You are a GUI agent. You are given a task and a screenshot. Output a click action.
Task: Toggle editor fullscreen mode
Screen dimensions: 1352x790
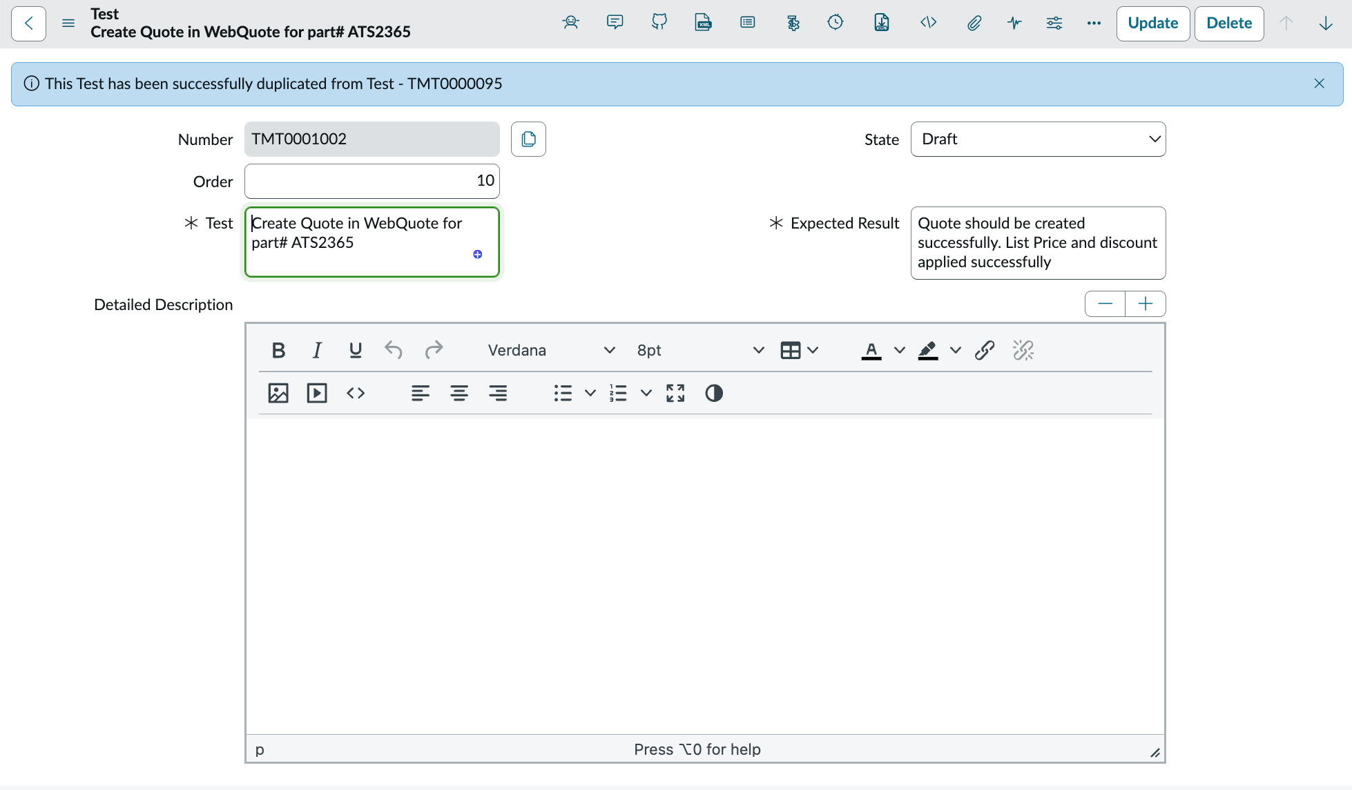click(675, 393)
